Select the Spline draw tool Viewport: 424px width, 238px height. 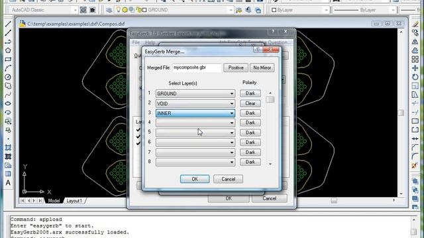8,95
